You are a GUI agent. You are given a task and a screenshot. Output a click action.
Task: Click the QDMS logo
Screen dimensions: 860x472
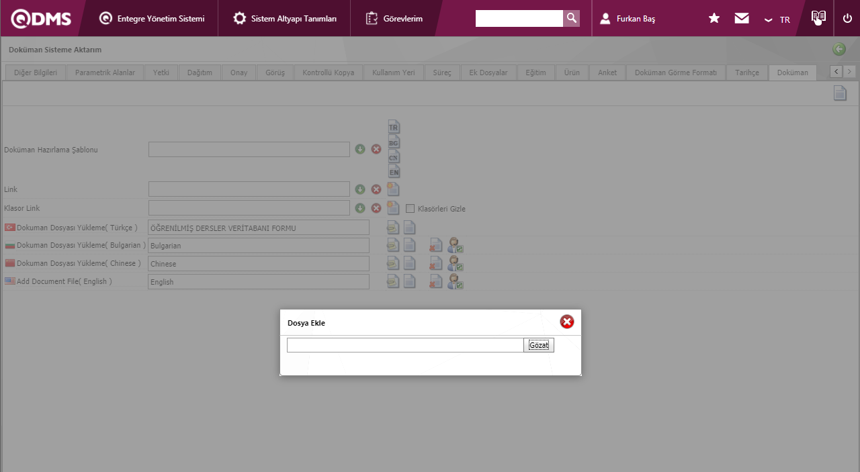click(41, 19)
